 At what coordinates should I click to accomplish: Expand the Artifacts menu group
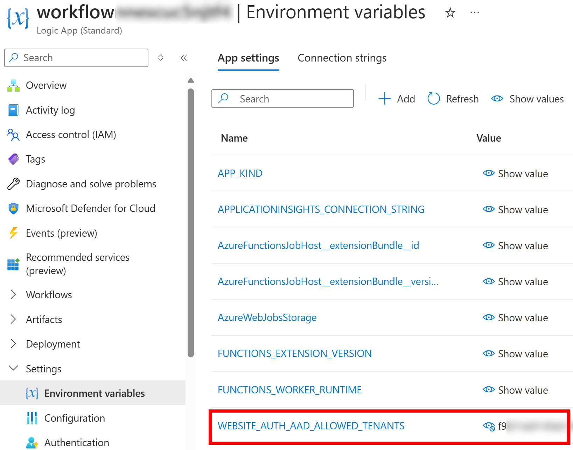click(x=13, y=319)
